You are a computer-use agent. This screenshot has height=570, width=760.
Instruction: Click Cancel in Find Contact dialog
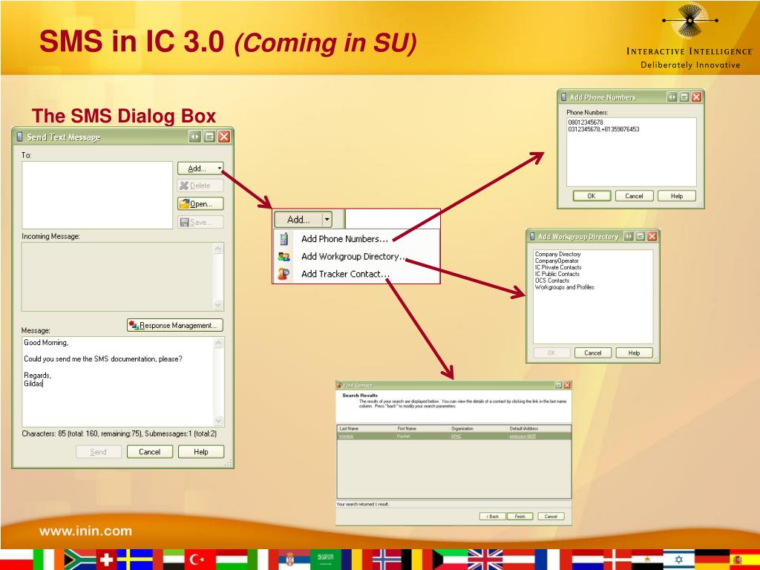(551, 517)
